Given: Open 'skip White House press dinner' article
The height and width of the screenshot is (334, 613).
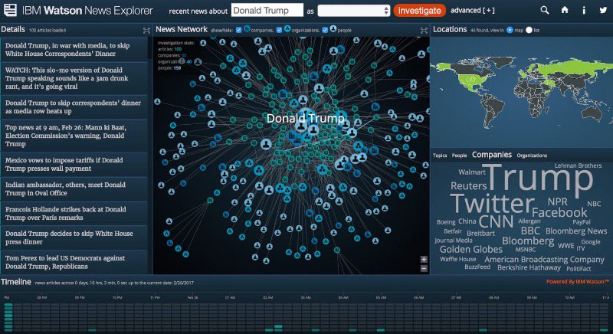Looking at the screenshot, I should point(74,237).
